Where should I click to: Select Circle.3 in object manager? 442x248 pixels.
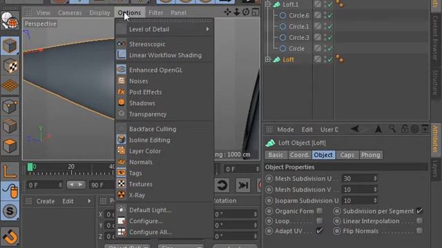tap(299, 37)
